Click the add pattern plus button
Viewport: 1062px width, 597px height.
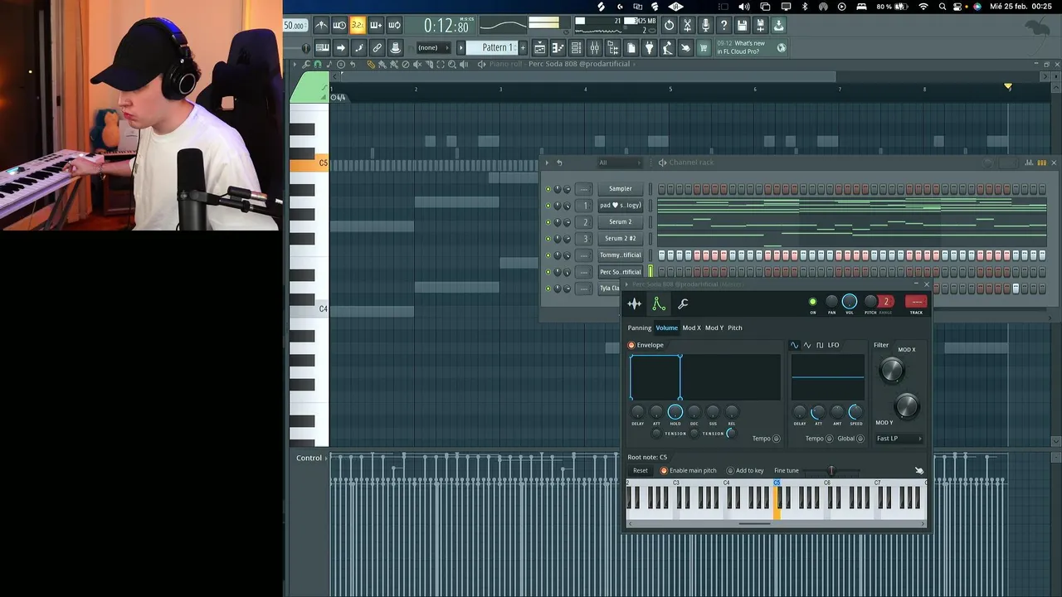[x=523, y=48]
